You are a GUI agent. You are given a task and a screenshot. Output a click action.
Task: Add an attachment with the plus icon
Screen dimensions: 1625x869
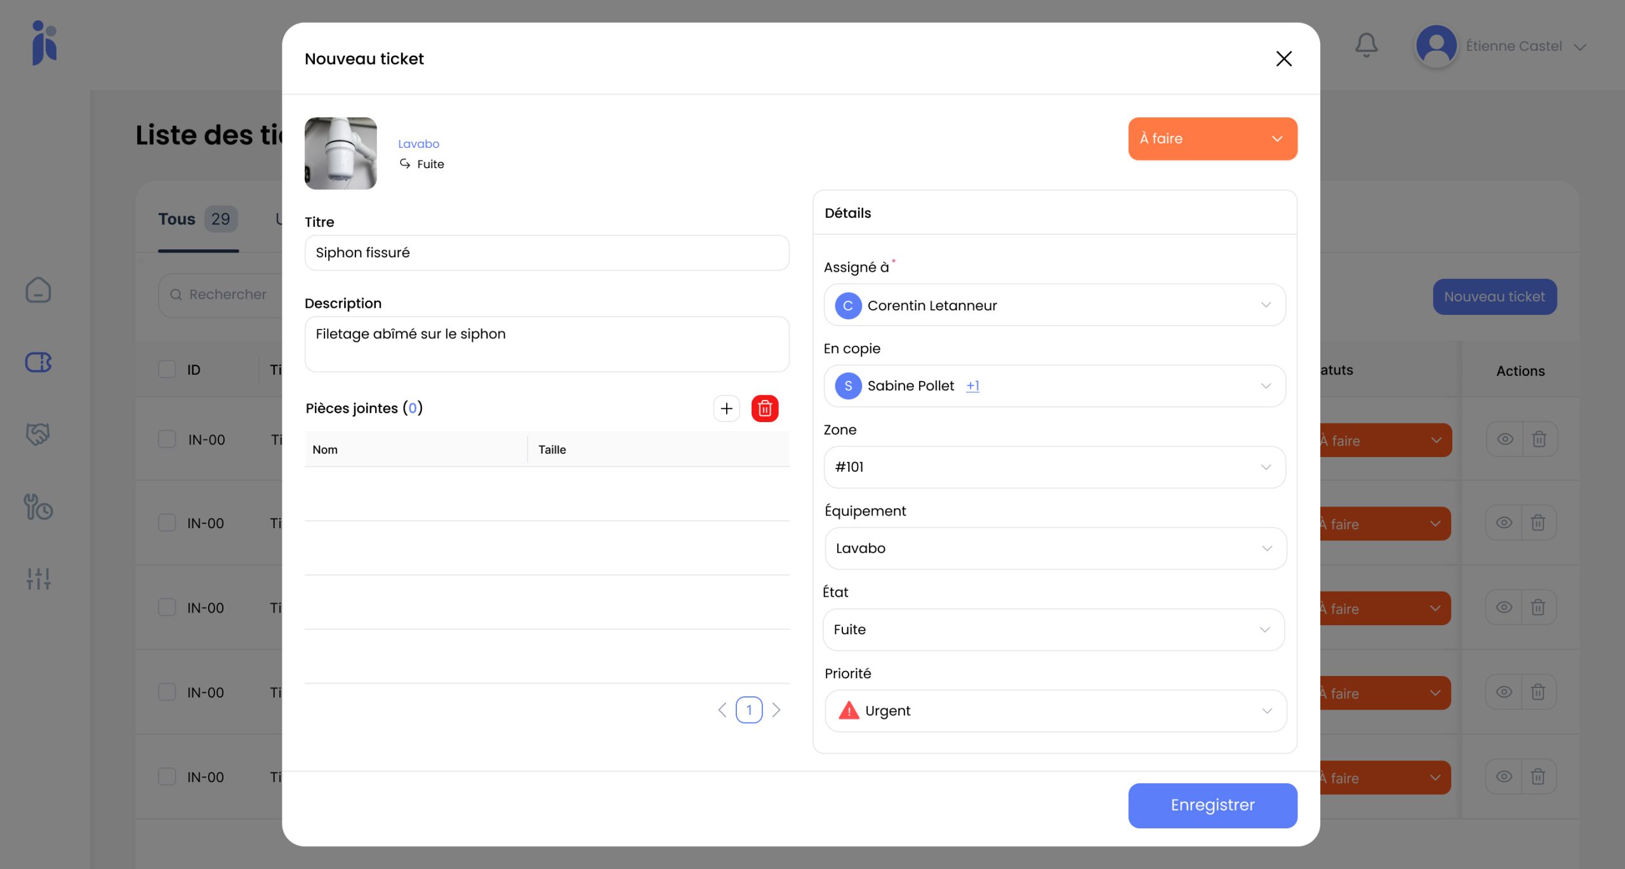[726, 408]
